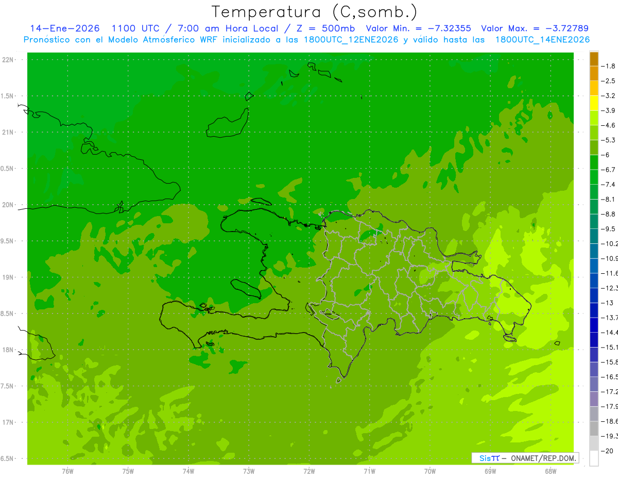Click the '-6.7' color scale label
Viewport: 618px width, 478px height.
[608, 170]
